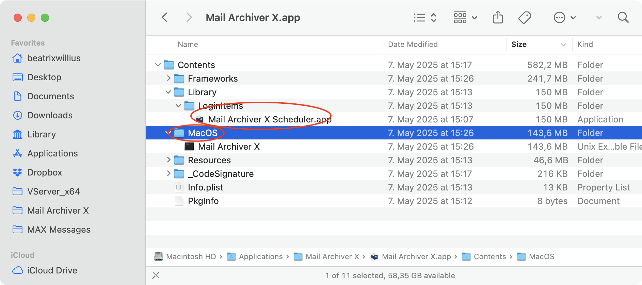Click the iCloud section header
This screenshot has width=642, height=285.
click(x=22, y=255)
